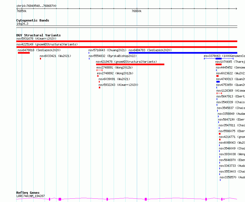245x202 pixels.
Task: Click the nsv5586075 variant label
Action: [232, 131]
